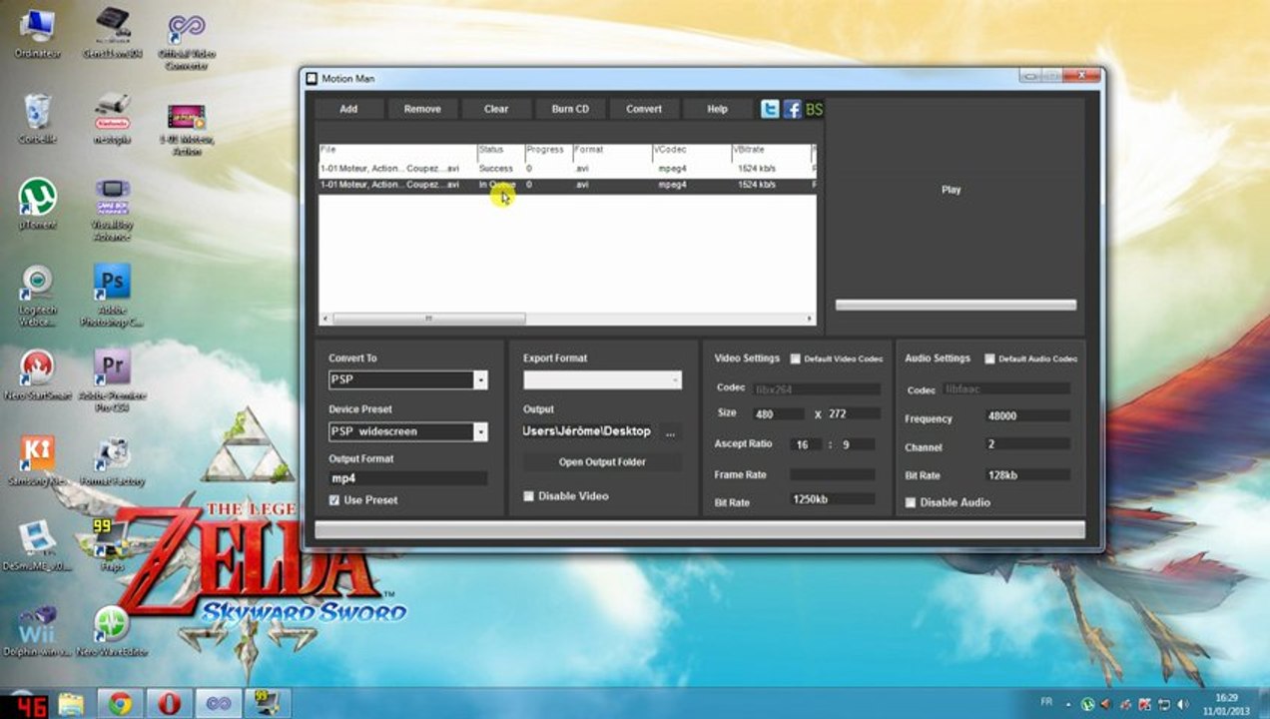Viewport: 1270px width, 719px height.
Task: Open Ordinateur desktop icon
Action: (x=38, y=34)
